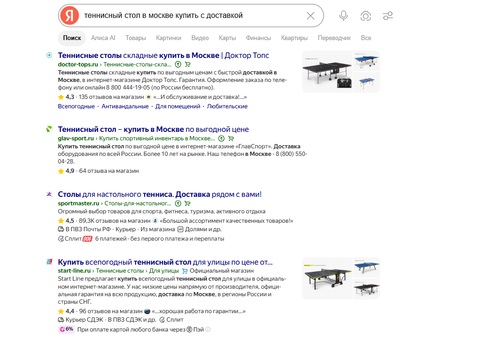Open the Переводчик tab

[334, 38]
